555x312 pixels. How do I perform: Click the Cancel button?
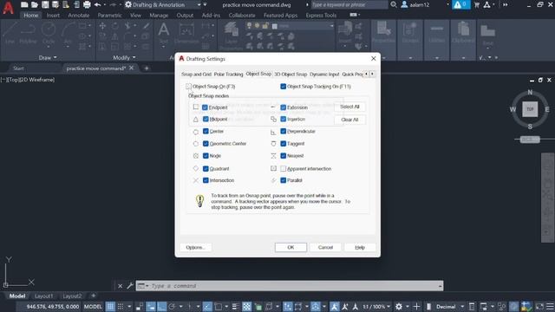coord(325,247)
